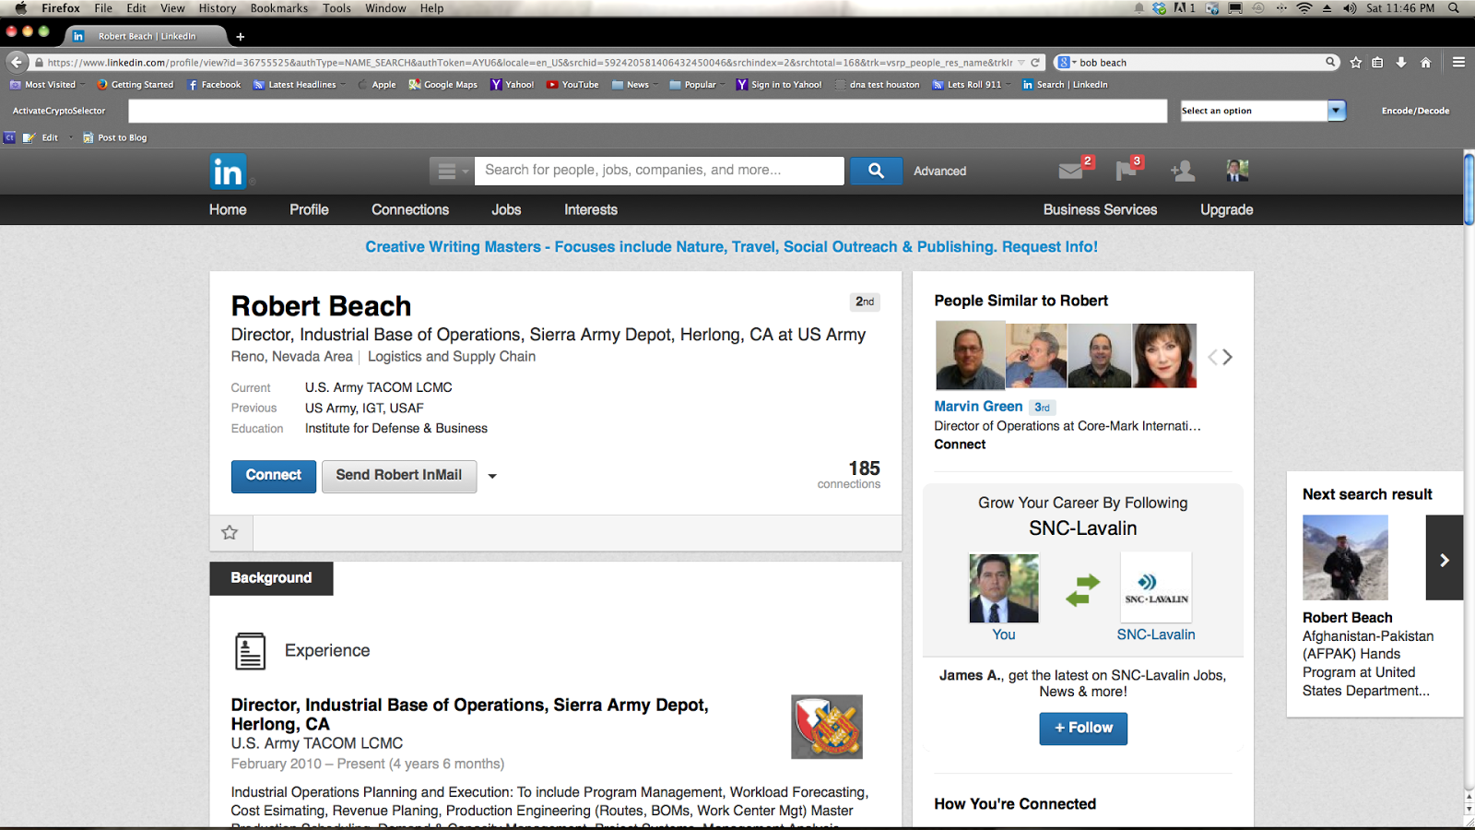The width and height of the screenshot is (1475, 830).
Task: Go to next search result arrow
Action: (1445, 558)
